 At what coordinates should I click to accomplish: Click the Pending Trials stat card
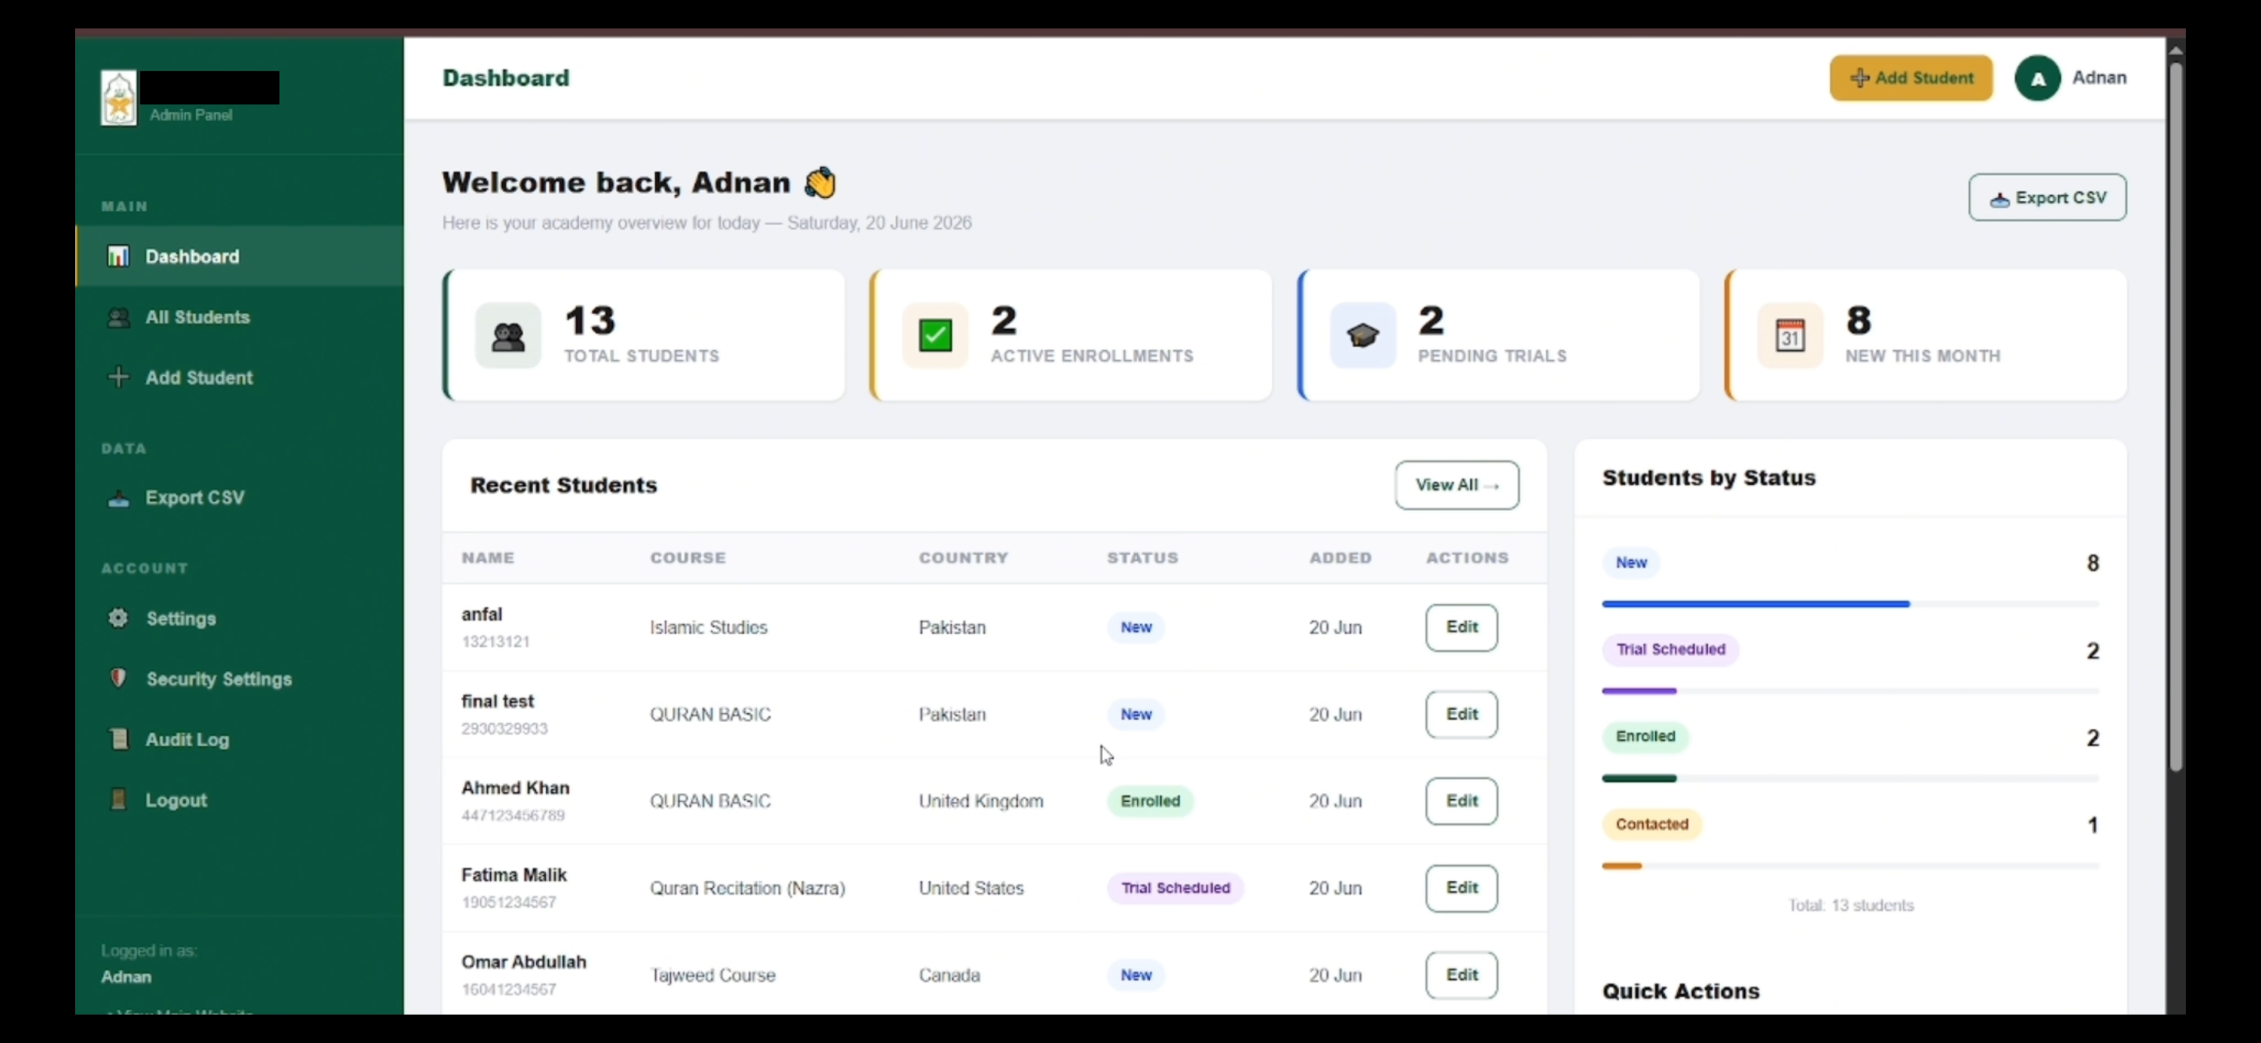(1498, 336)
